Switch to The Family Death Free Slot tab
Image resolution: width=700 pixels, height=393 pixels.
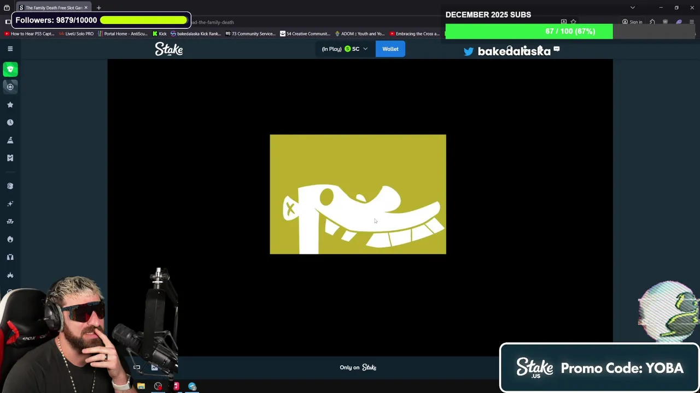pyautogui.click(x=54, y=8)
